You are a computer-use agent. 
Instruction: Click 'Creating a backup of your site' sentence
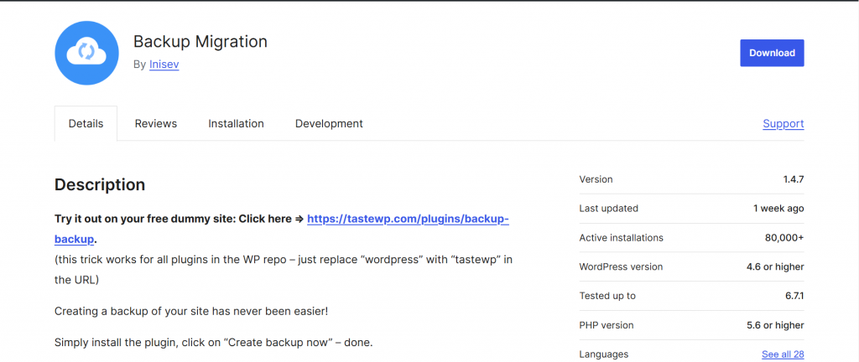[x=191, y=312]
